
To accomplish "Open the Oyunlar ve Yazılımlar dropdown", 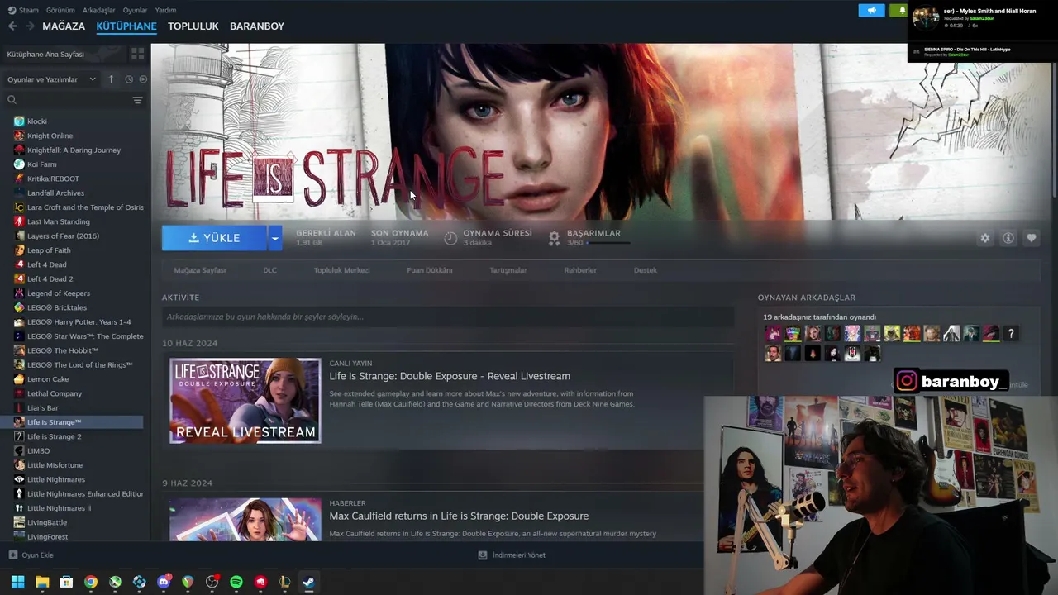I will pyautogui.click(x=52, y=79).
